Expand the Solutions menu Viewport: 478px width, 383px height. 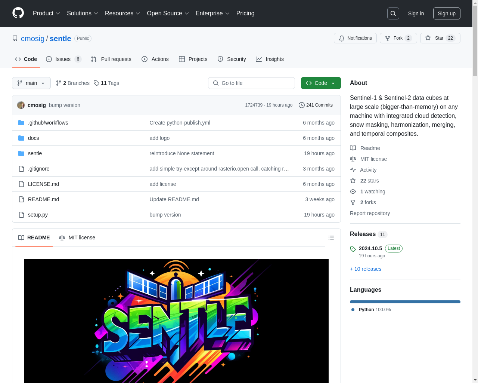(82, 13)
